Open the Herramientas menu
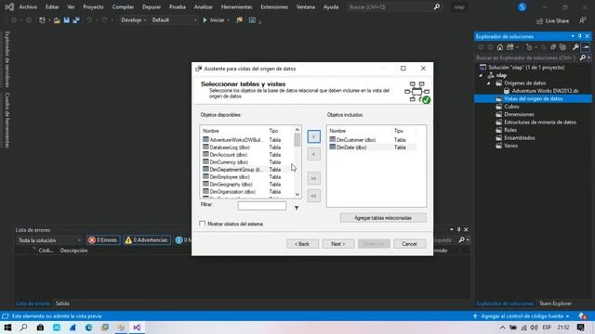 coord(236,6)
